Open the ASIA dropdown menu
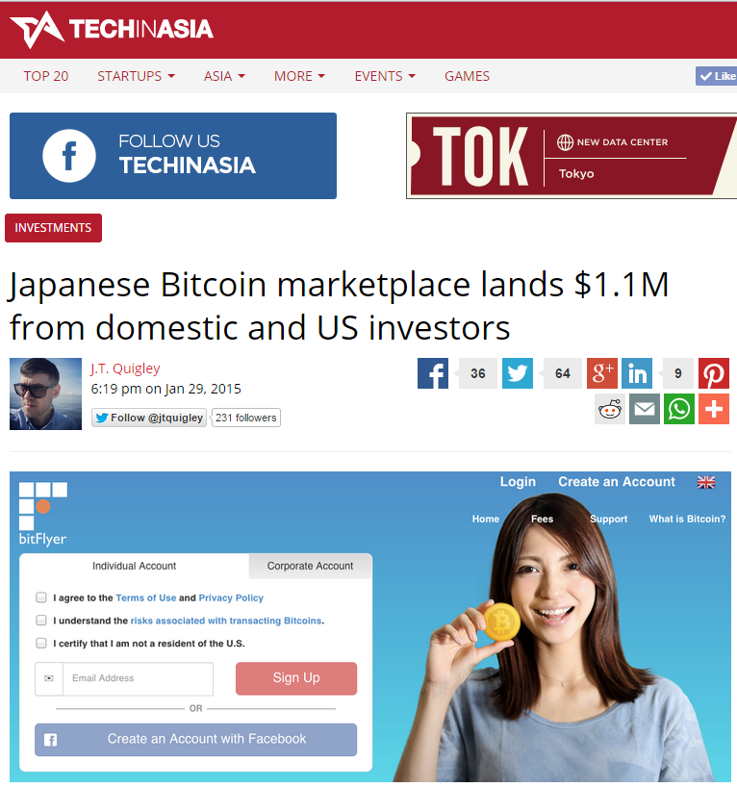The width and height of the screenshot is (737, 787). pos(224,76)
